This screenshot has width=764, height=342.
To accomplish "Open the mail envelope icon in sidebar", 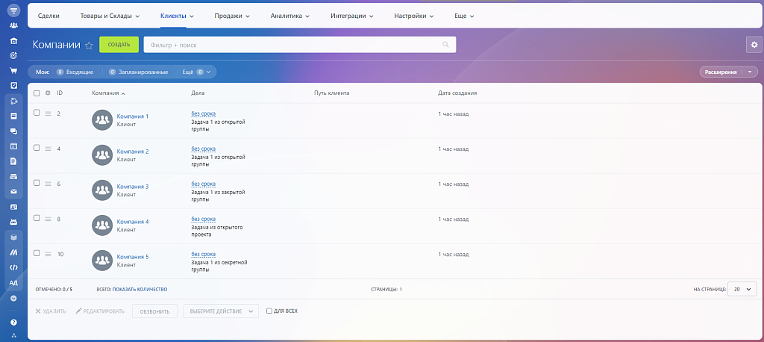I will pyautogui.click(x=13, y=191).
